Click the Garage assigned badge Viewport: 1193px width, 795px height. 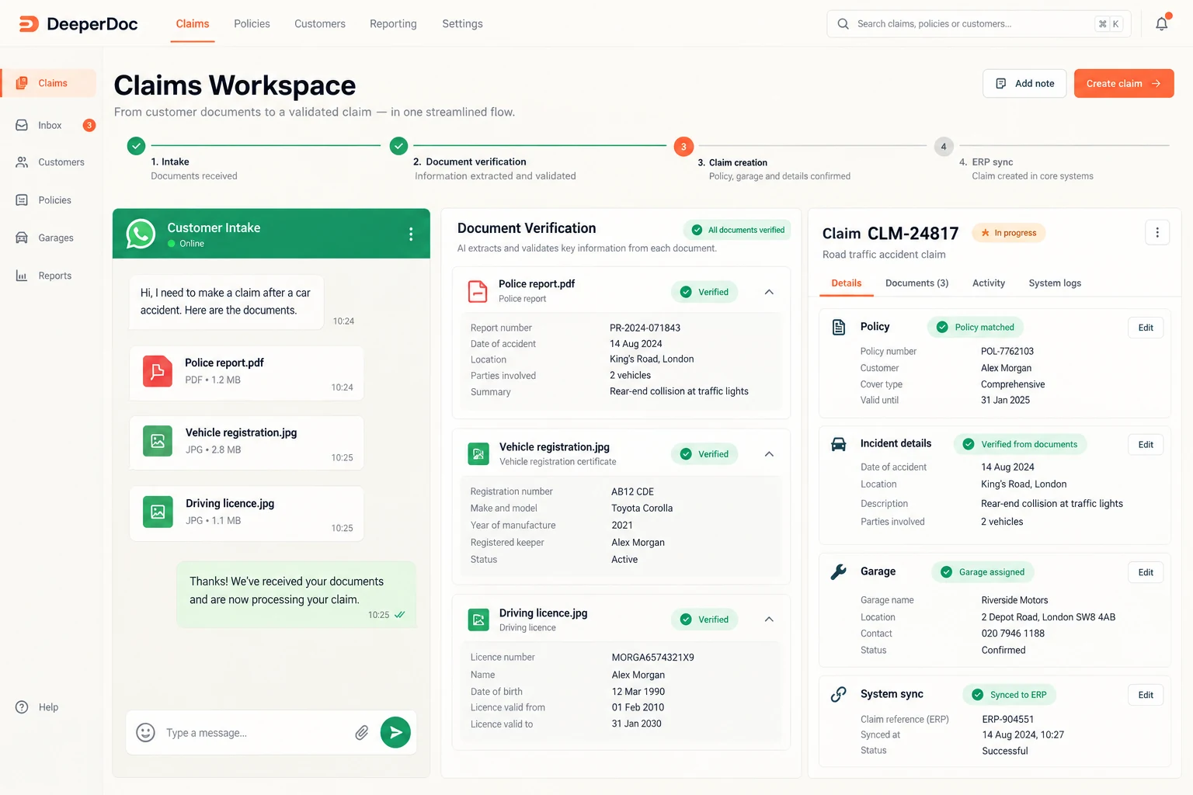983,572
